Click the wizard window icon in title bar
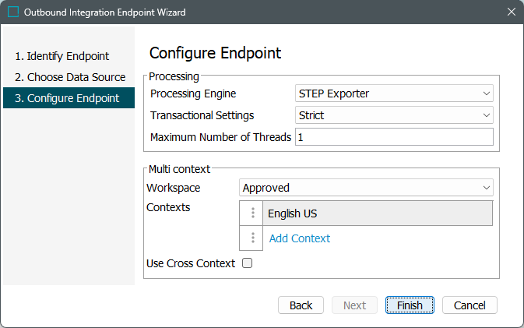Viewport: 524px width, 328px height. point(13,12)
